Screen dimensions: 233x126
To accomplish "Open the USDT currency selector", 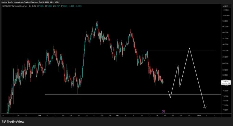I will pyautogui.click(x=225, y=6).
